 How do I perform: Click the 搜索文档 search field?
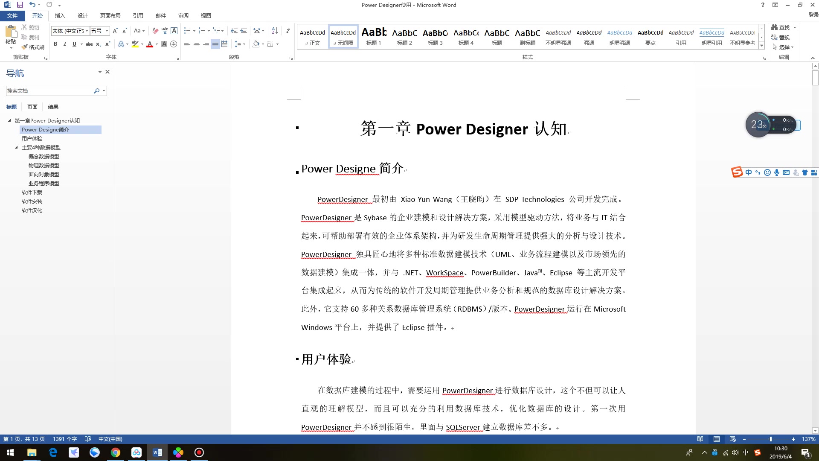click(49, 90)
